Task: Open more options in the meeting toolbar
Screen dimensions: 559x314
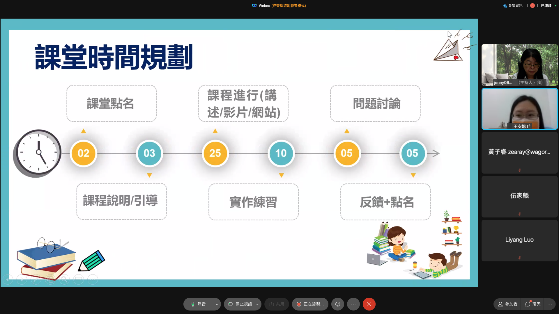Action: click(353, 304)
